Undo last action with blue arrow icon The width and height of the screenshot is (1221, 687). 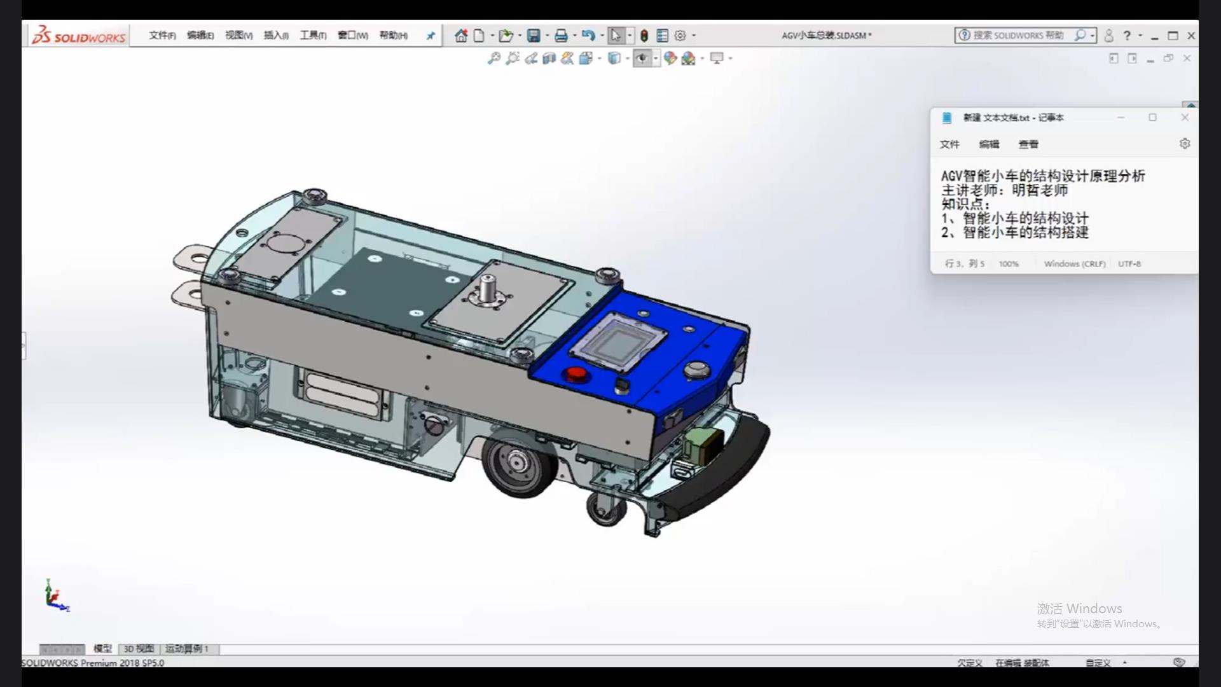point(588,36)
